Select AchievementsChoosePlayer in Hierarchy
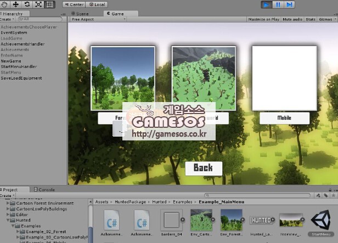Image resolution: width=338 pixels, height=243 pixels. (29, 27)
